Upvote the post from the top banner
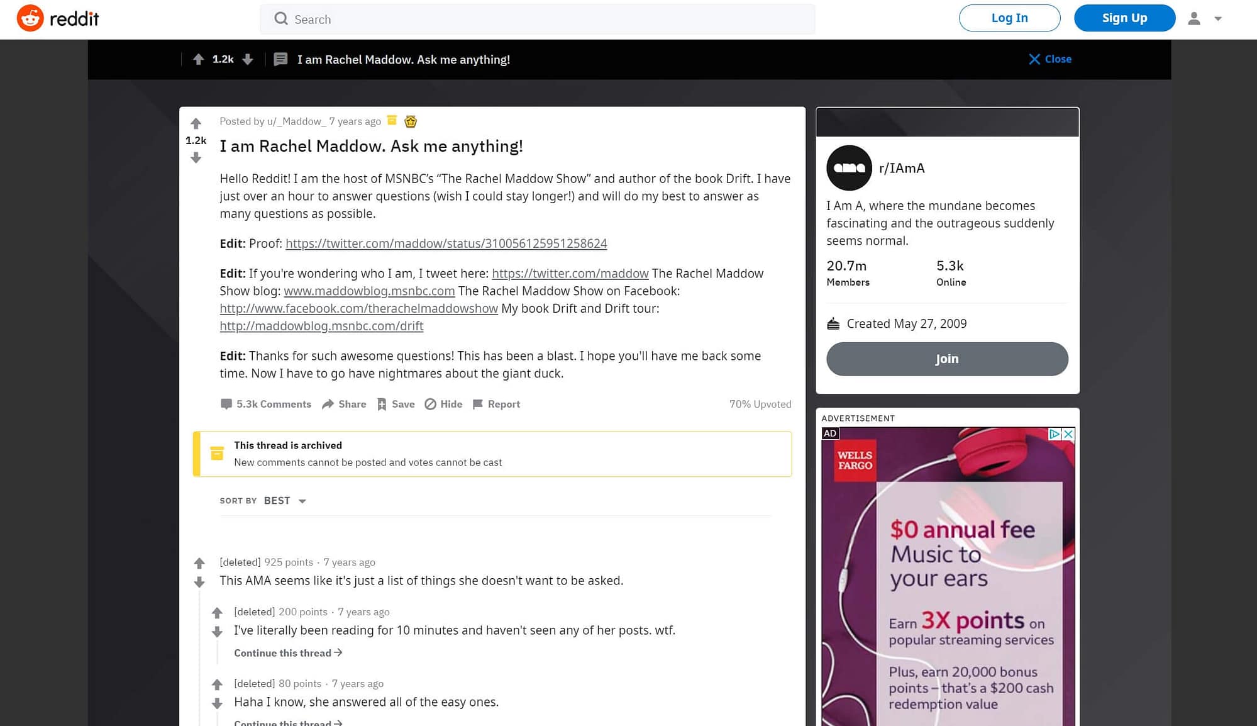1257x726 pixels. [x=198, y=59]
